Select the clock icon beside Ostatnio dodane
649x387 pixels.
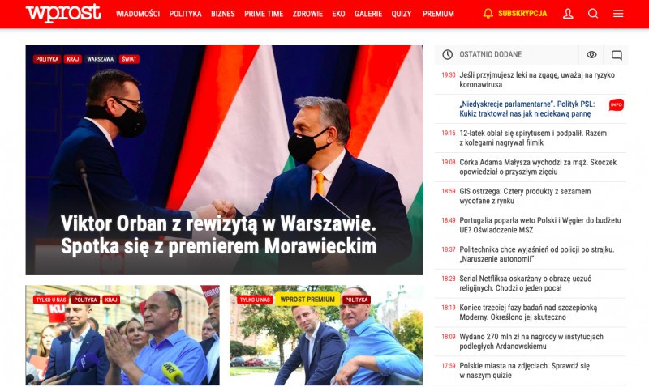pos(447,54)
